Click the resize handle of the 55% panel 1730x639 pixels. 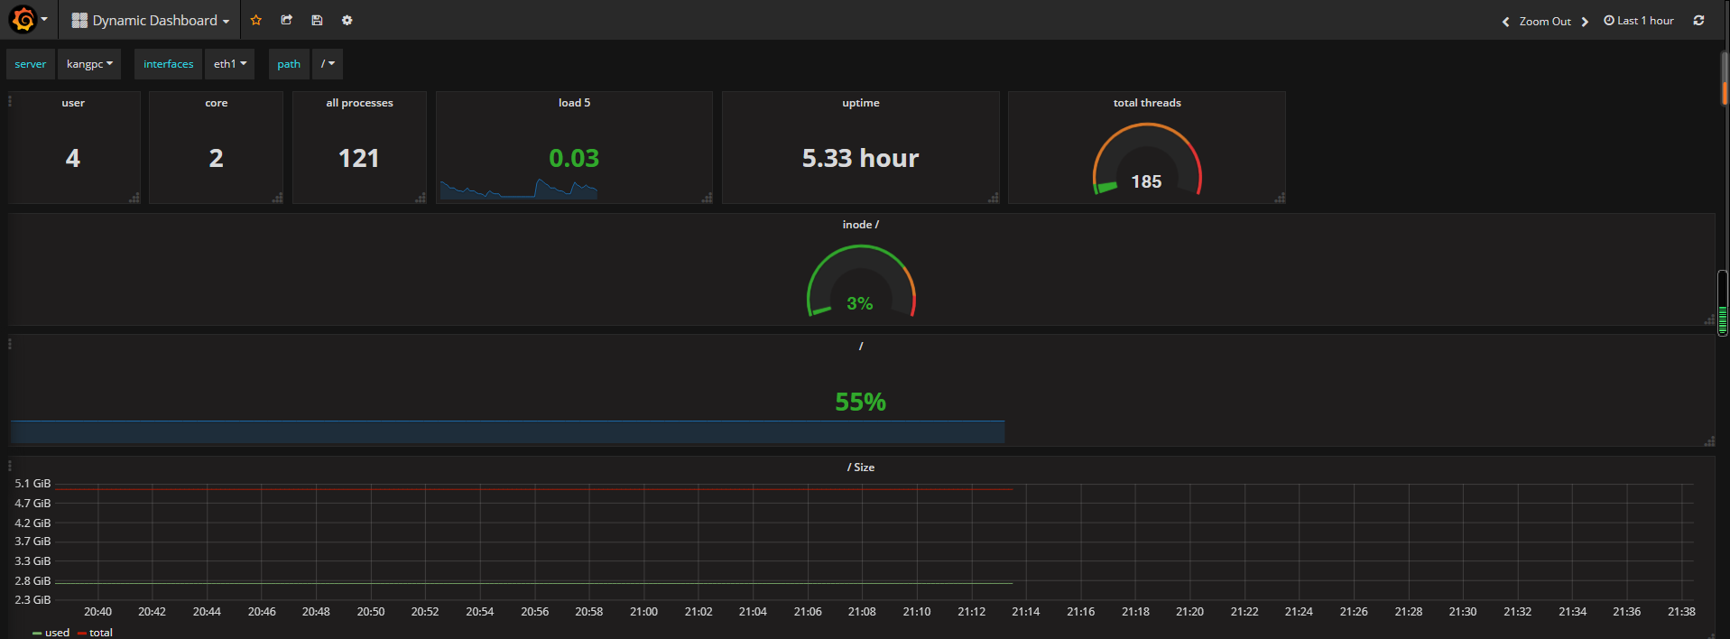pos(1709,440)
